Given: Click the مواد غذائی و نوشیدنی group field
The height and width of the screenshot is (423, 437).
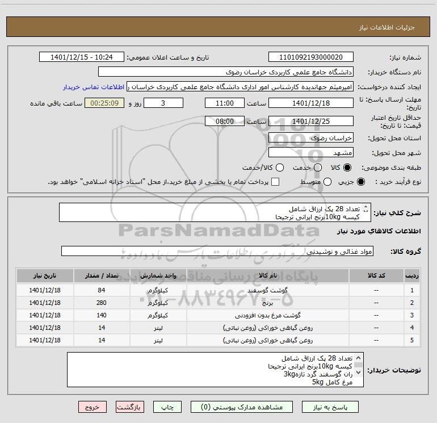Looking at the screenshot, I should 217,251.
